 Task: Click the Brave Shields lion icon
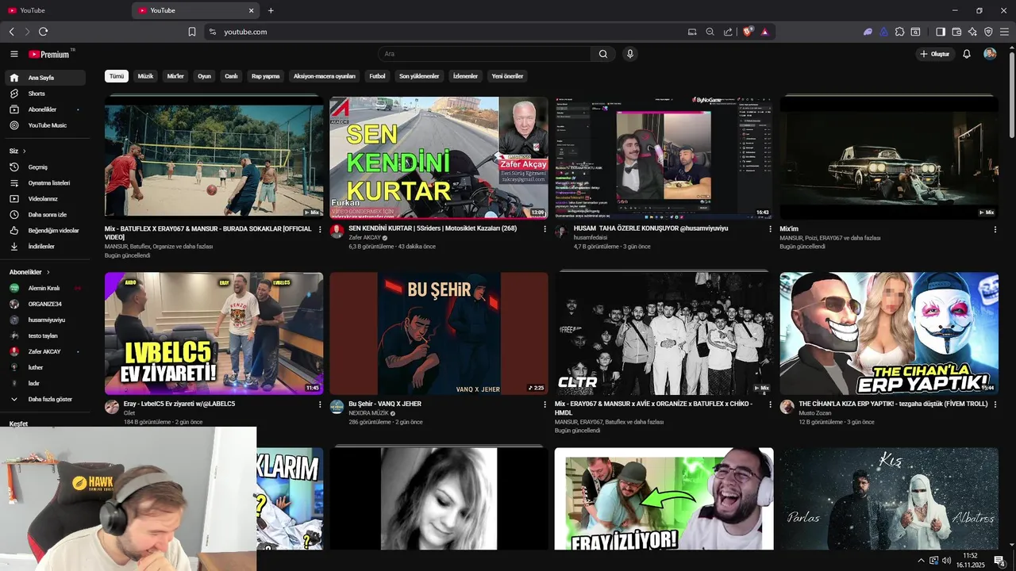(x=748, y=32)
